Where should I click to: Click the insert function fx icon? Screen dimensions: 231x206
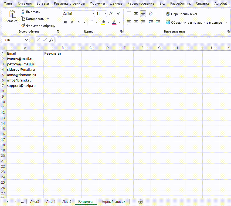[x=51, y=40]
